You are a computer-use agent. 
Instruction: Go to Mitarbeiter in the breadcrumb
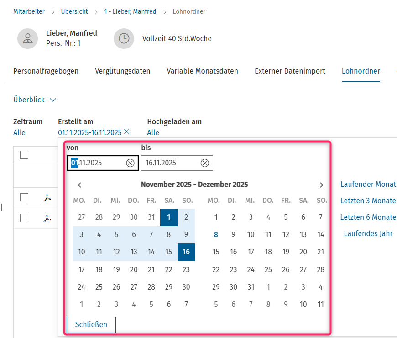pyautogui.click(x=29, y=11)
